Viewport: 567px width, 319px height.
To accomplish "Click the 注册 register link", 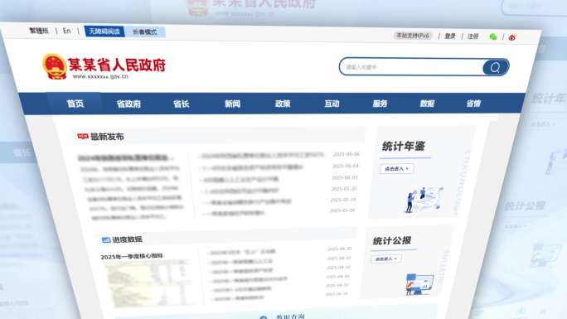I will coord(473,36).
